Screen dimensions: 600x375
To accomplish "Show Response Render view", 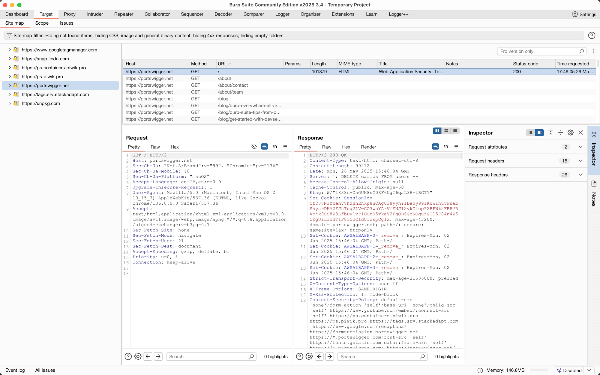I will click(x=368, y=147).
